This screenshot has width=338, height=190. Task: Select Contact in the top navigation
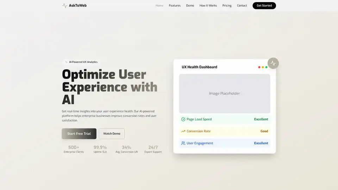click(242, 6)
